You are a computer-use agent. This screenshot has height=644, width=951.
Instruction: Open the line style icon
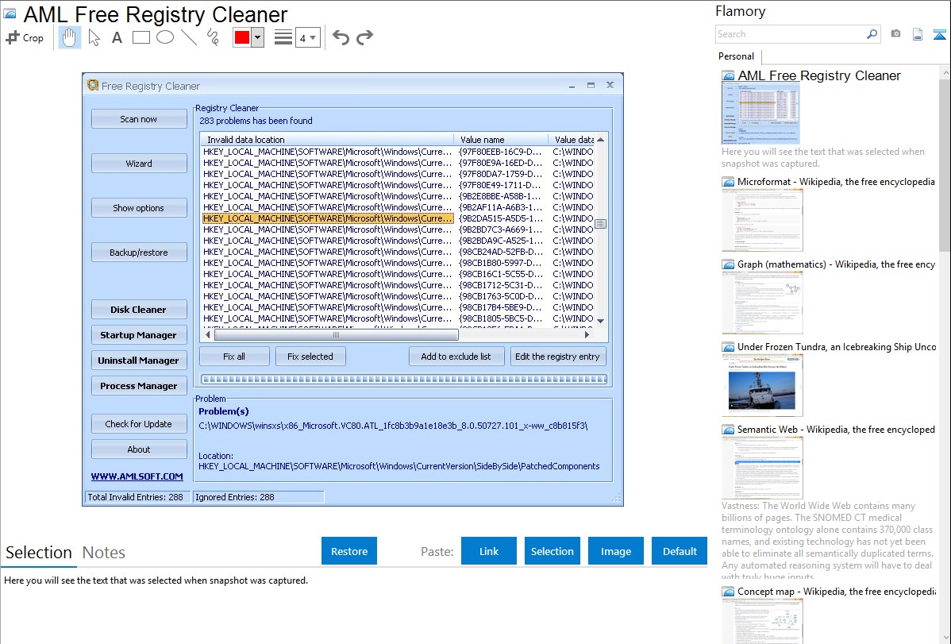pyautogui.click(x=283, y=37)
